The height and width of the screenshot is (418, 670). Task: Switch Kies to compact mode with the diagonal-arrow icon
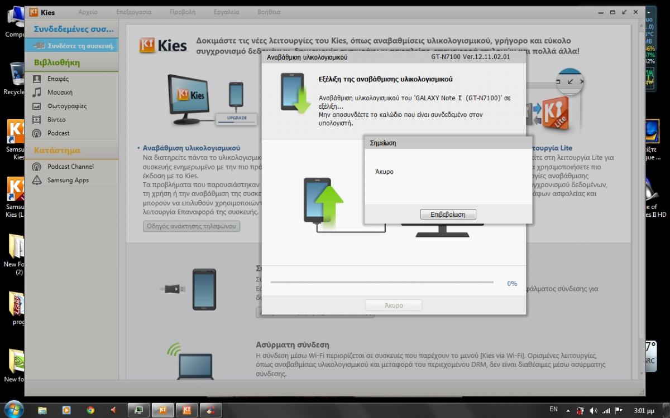(624, 12)
